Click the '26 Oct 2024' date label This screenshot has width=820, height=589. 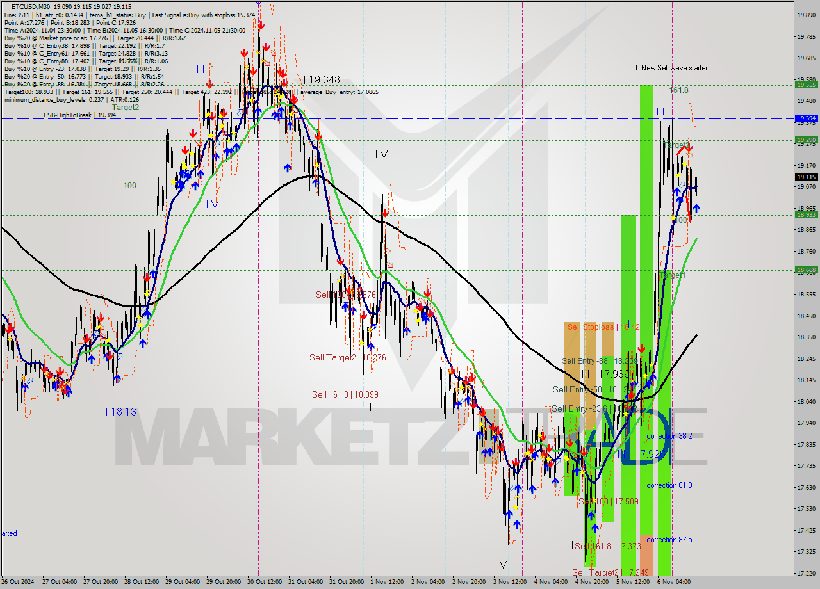point(18,582)
